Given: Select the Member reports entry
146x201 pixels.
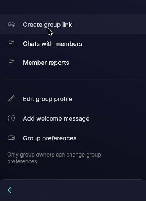Looking at the screenshot, I should coord(46,63).
